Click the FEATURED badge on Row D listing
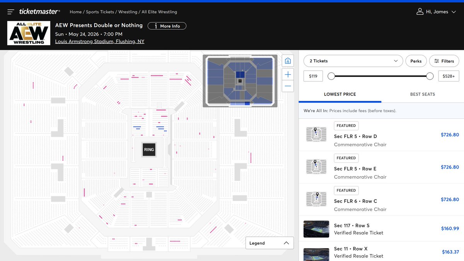The image size is (464, 261). click(x=346, y=126)
